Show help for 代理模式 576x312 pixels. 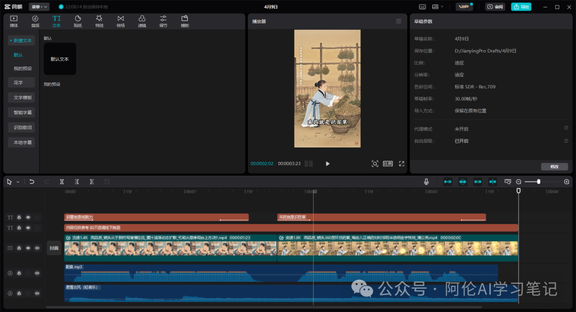point(566,128)
